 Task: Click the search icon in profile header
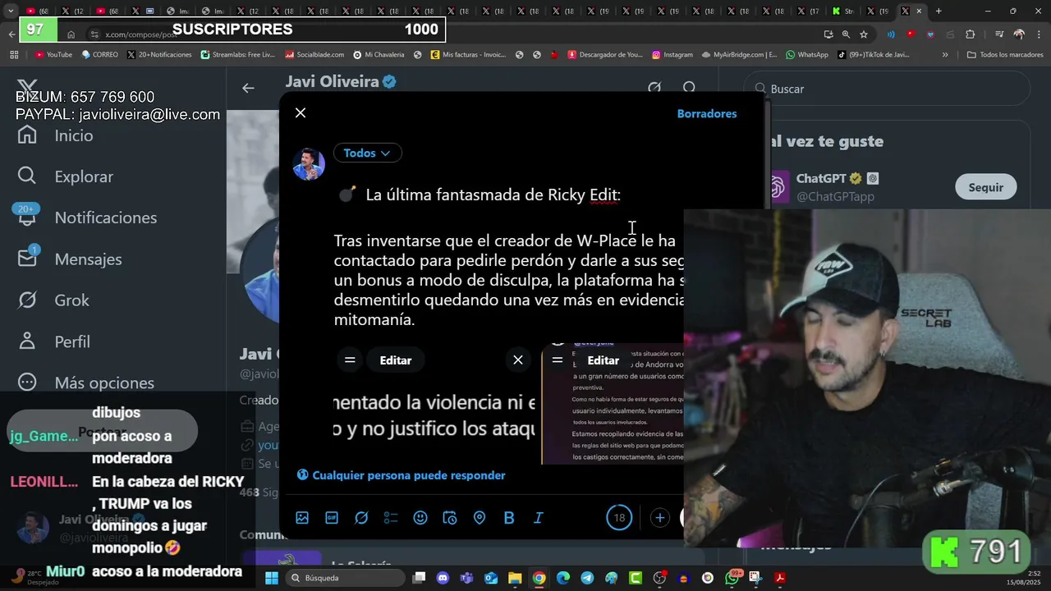pyautogui.click(x=690, y=88)
